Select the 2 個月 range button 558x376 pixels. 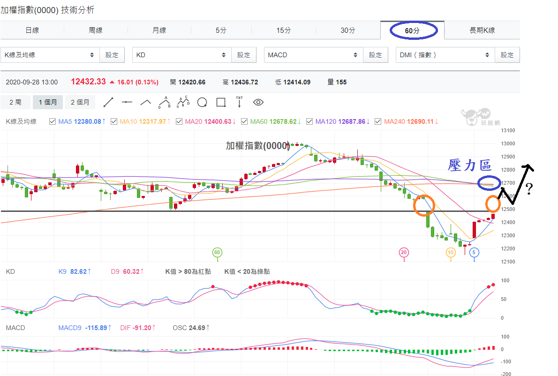click(80, 103)
